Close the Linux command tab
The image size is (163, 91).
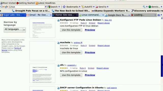pyautogui.click(x=103, y=15)
